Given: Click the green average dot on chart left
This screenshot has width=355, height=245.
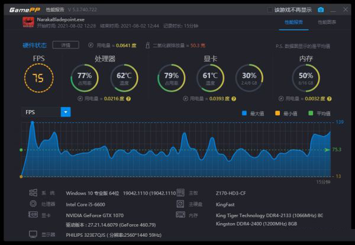Looking at the screenshot, I should 21,150.
